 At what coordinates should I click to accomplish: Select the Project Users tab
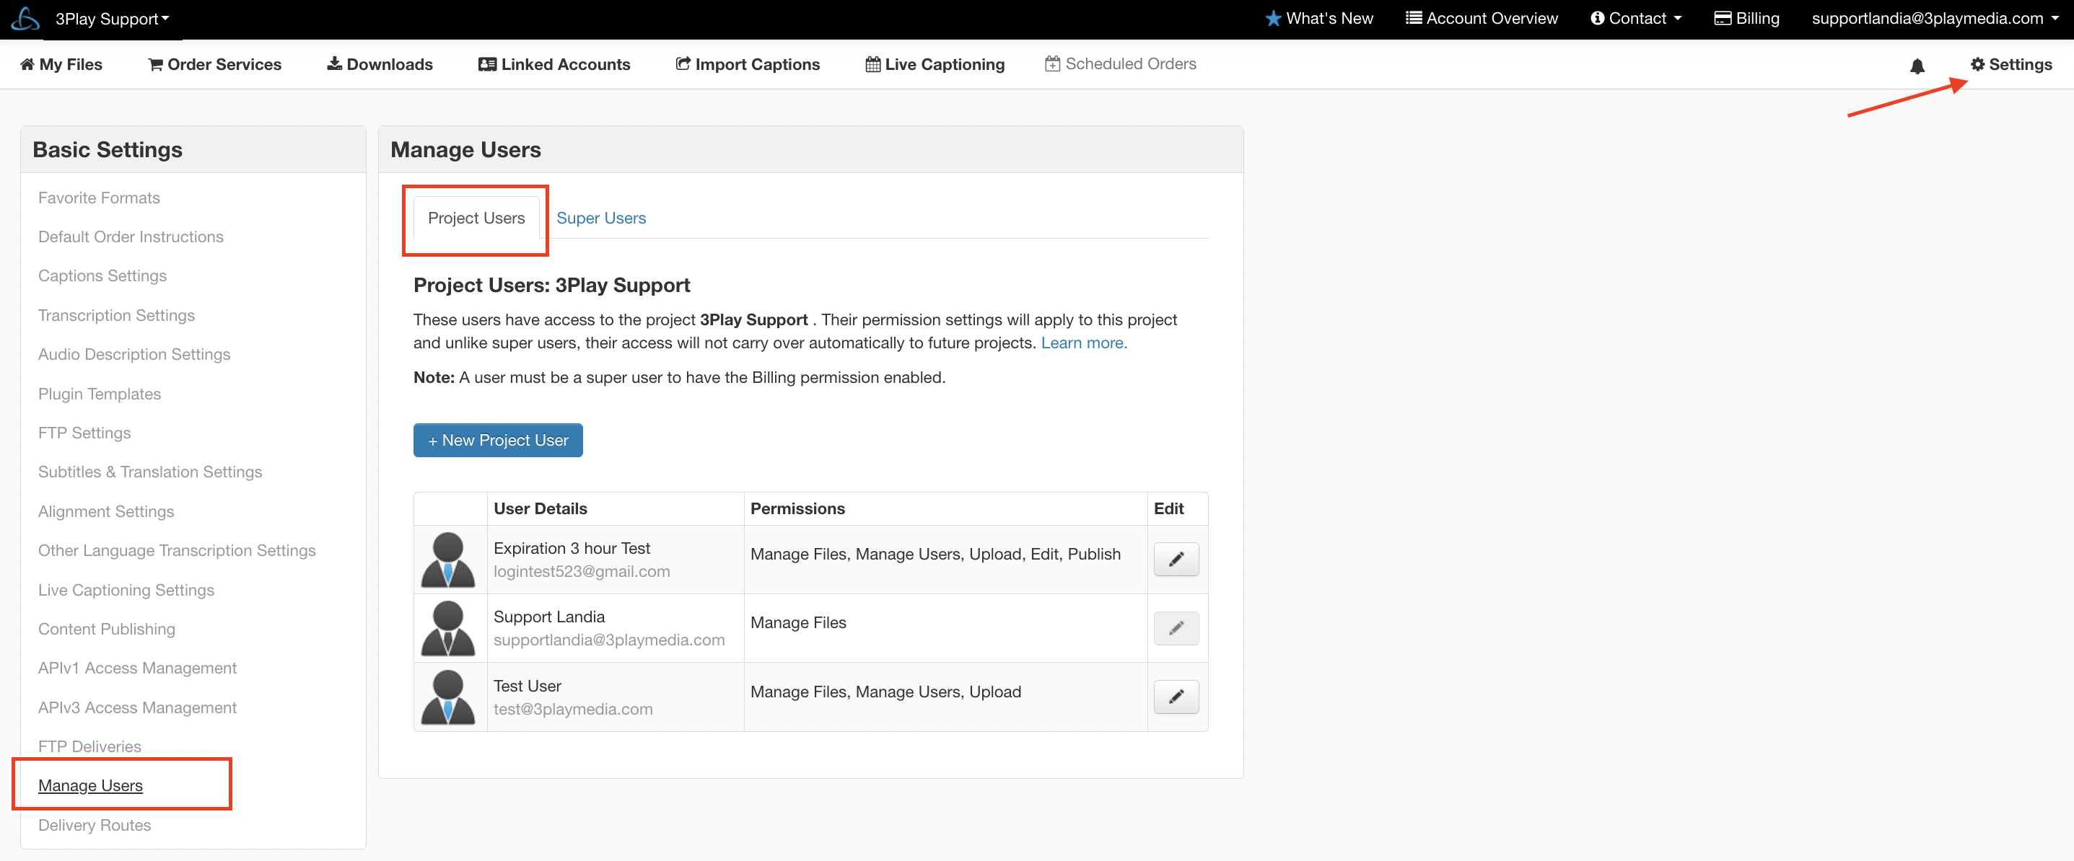pyautogui.click(x=476, y=218)
